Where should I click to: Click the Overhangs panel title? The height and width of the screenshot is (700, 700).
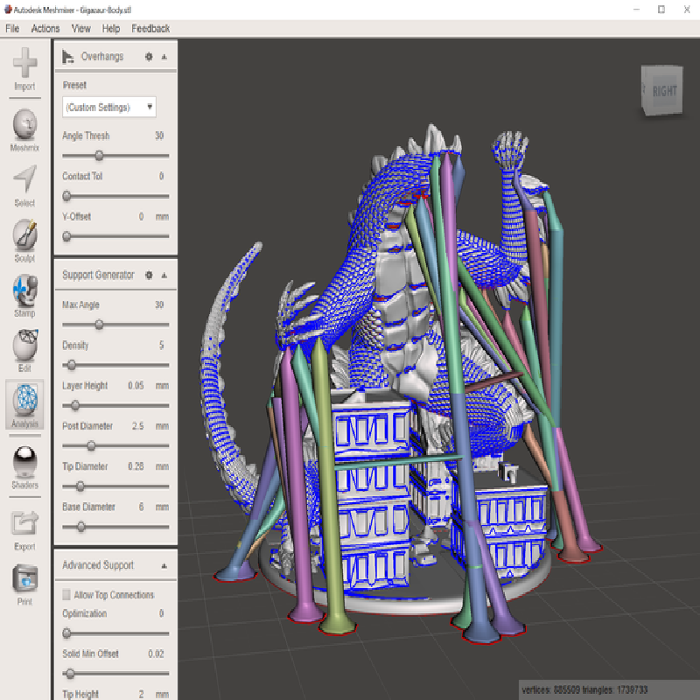point(101,57)
